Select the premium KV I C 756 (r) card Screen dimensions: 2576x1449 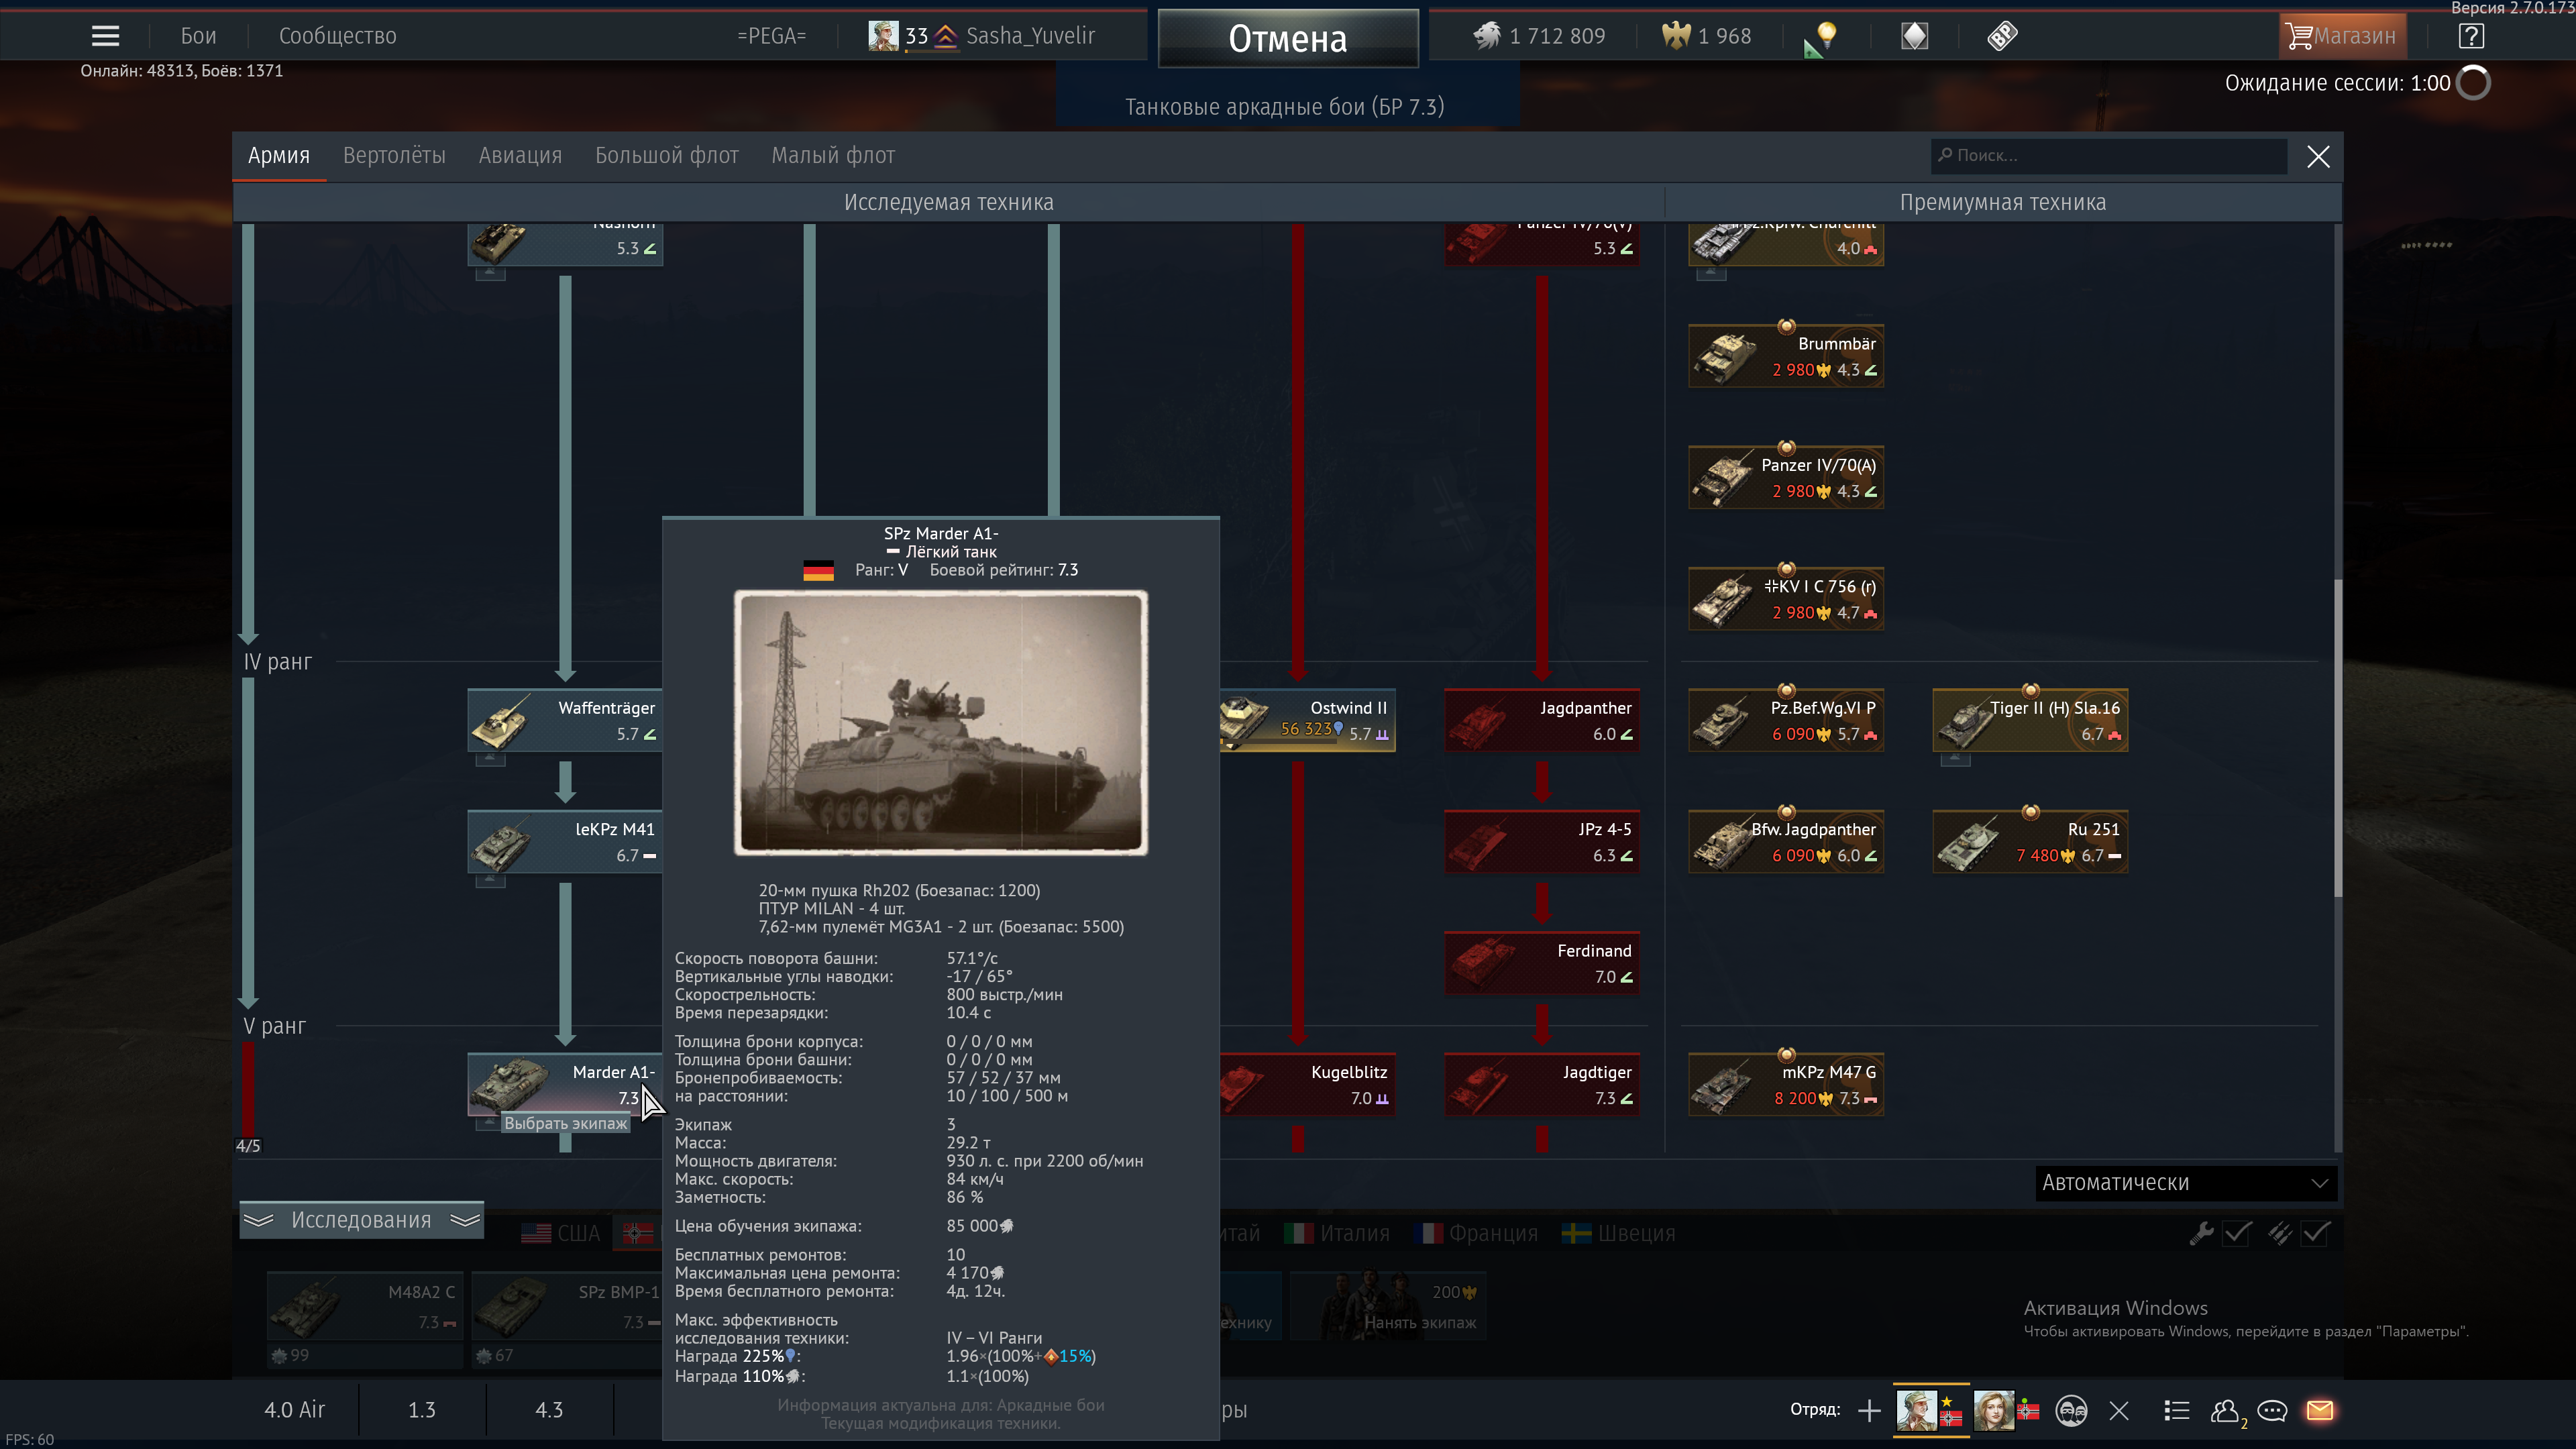1786,599
